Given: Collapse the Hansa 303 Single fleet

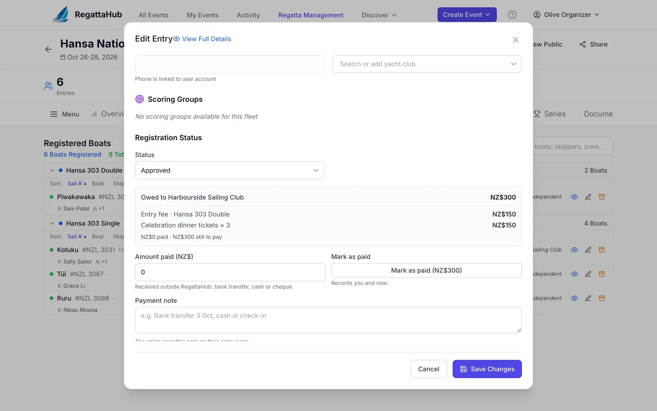Looking at the screenshot, I should (x=52, y=223).
